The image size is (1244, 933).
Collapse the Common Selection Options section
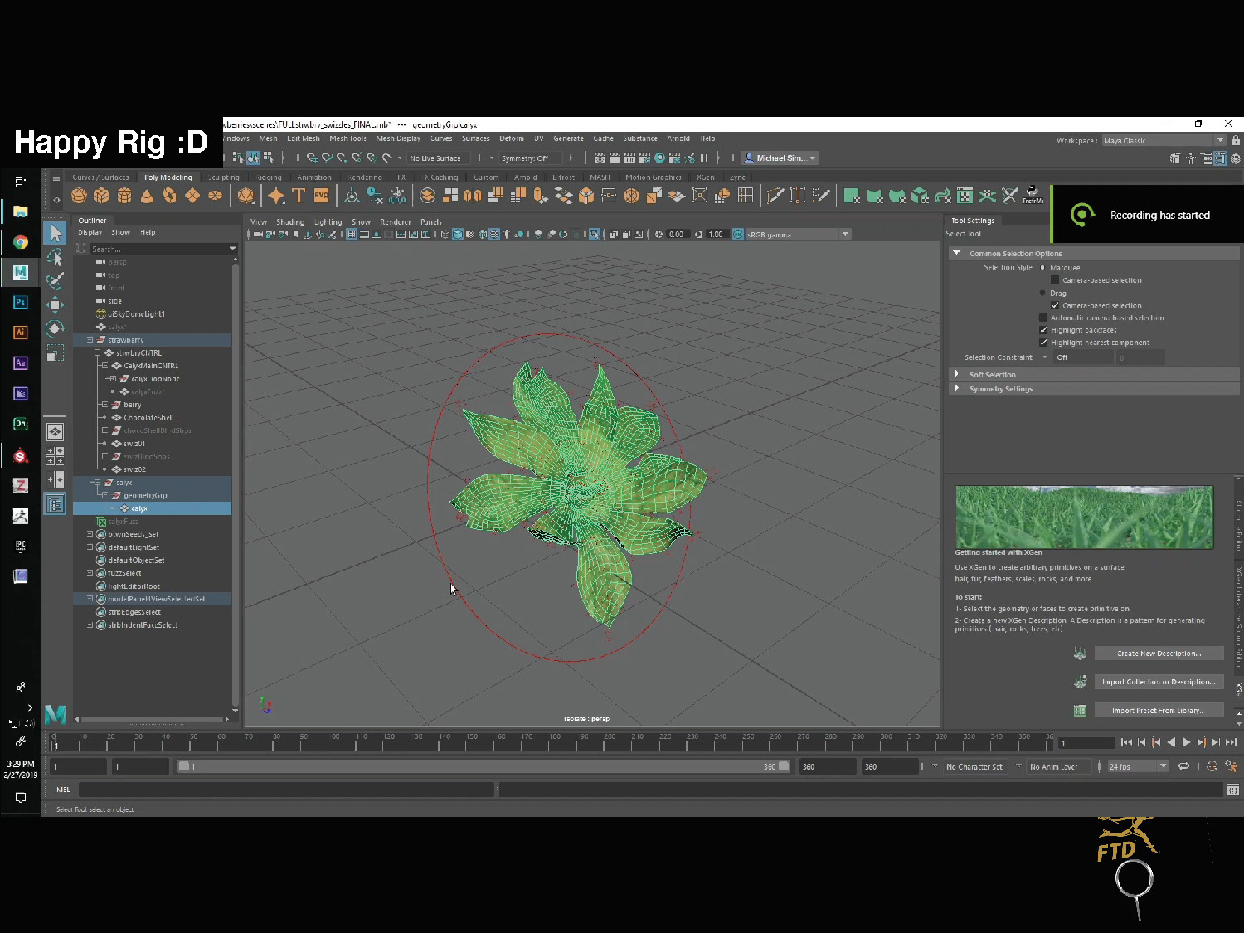(x=957, y=253)
